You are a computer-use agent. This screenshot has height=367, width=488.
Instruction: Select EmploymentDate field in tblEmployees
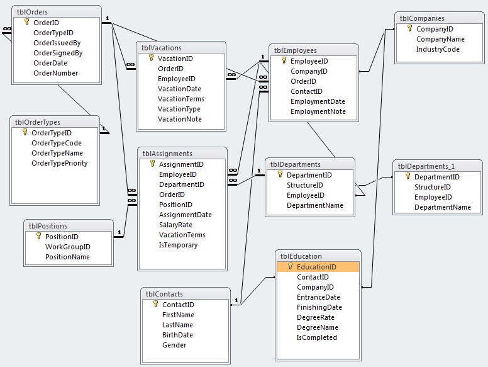pos(314,101)
